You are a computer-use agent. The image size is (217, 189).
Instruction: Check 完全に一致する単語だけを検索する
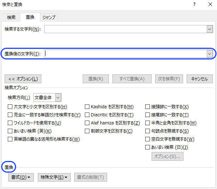(10, 115)
